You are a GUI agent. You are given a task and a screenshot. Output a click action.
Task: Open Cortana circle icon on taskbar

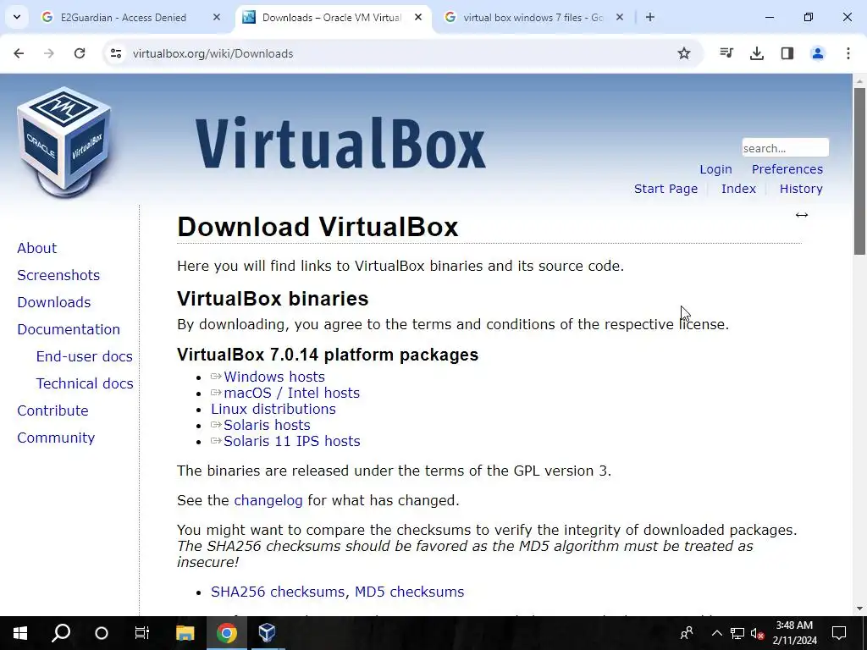102,633
